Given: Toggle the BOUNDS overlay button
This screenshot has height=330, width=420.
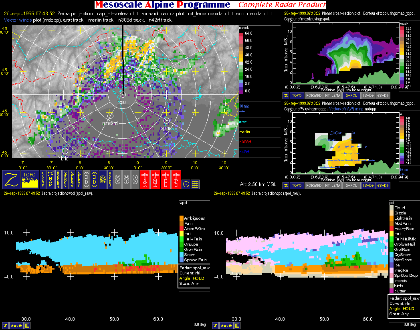Looking at the screenshot, I should point(110,180).
